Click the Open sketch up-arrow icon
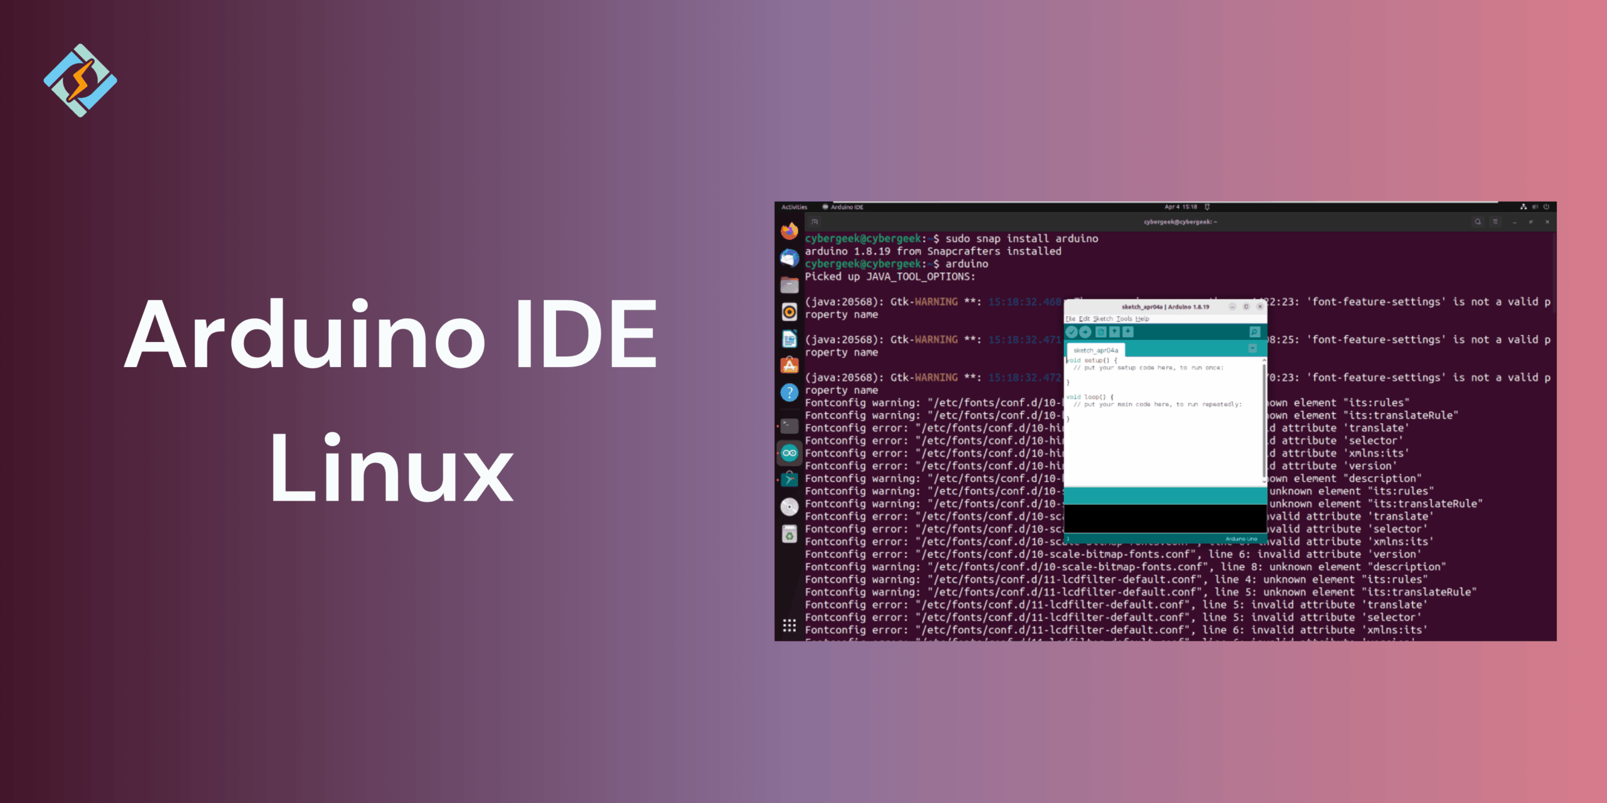1607x803 pixels. (1114, 332)
